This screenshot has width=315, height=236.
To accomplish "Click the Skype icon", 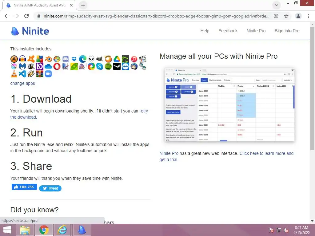I will coord(100,66).
